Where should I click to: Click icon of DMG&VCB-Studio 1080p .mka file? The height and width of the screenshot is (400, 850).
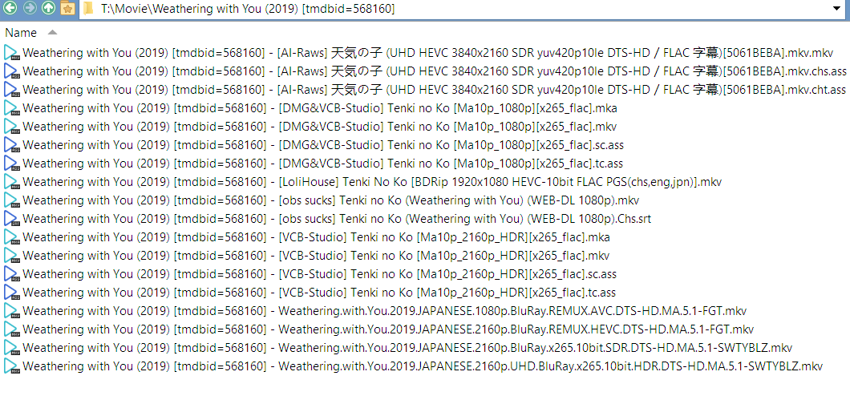tap(12, 108)
